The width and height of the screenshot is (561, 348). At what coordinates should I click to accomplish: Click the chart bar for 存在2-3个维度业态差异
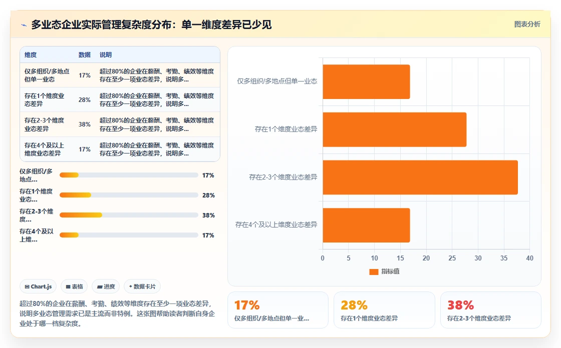coord(420,177)
